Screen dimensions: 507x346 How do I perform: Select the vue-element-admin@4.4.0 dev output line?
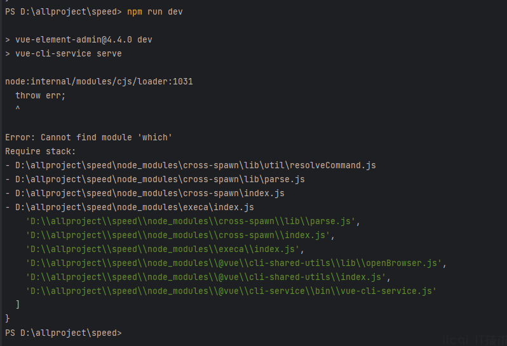pos(79,40)
